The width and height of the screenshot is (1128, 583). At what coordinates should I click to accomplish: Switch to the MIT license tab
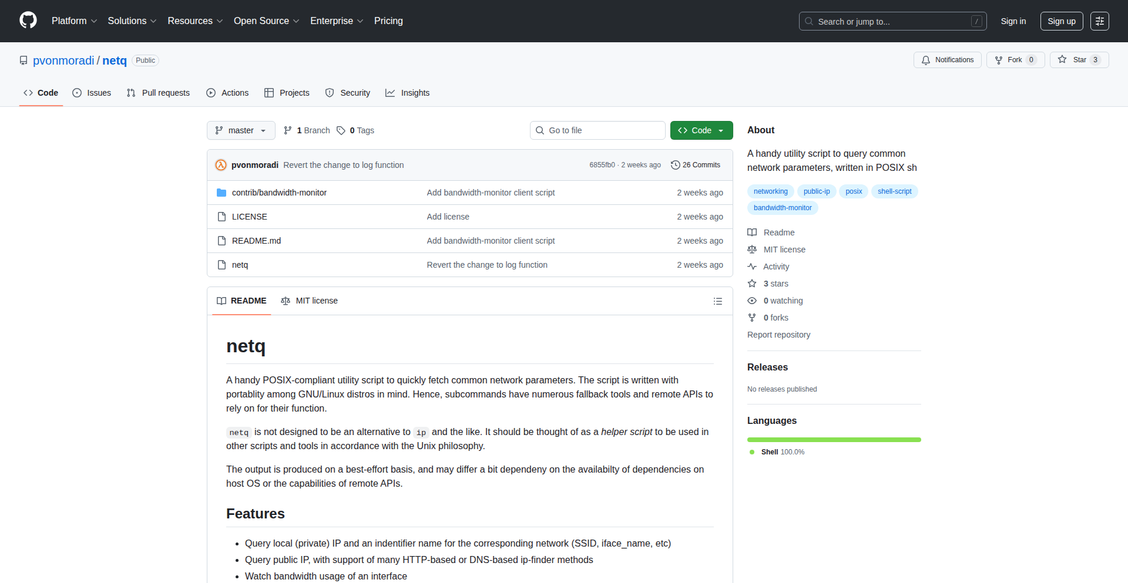coord(310,301)
